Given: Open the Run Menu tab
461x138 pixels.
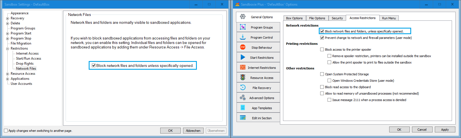Looking at the screenshot, I should pyautogui.click(x=389, y=18).
